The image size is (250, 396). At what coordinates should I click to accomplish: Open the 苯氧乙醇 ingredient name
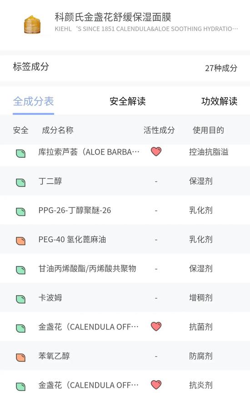(54, 356)
